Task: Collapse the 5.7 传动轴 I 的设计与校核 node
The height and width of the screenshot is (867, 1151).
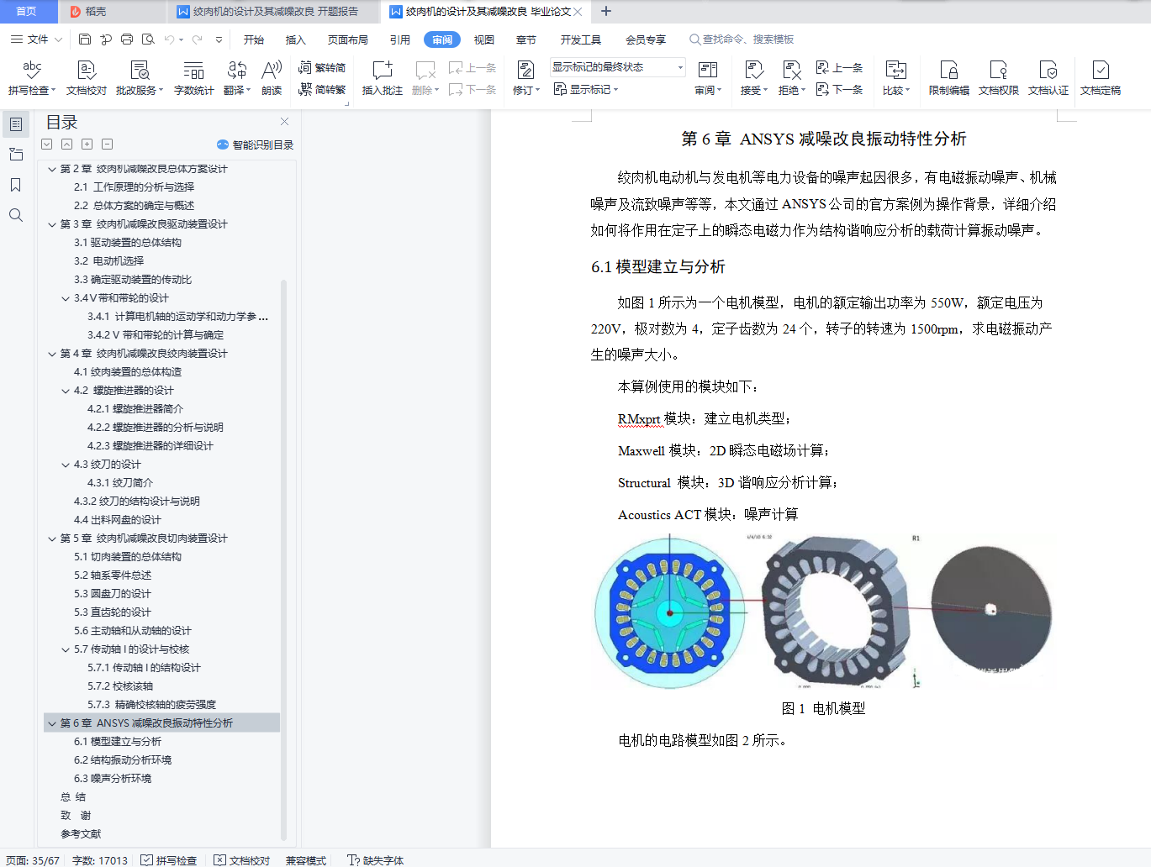Action: pos(66,649)
